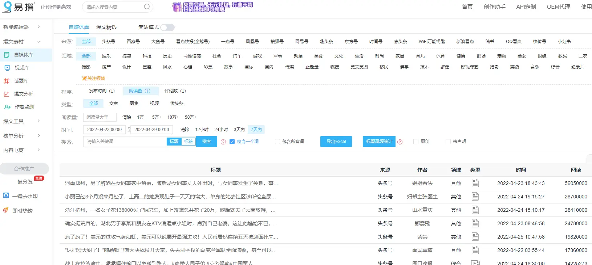The width and height of the screenshot is (592, 265).
Task: Click top search input field
Action: (114, 7)
